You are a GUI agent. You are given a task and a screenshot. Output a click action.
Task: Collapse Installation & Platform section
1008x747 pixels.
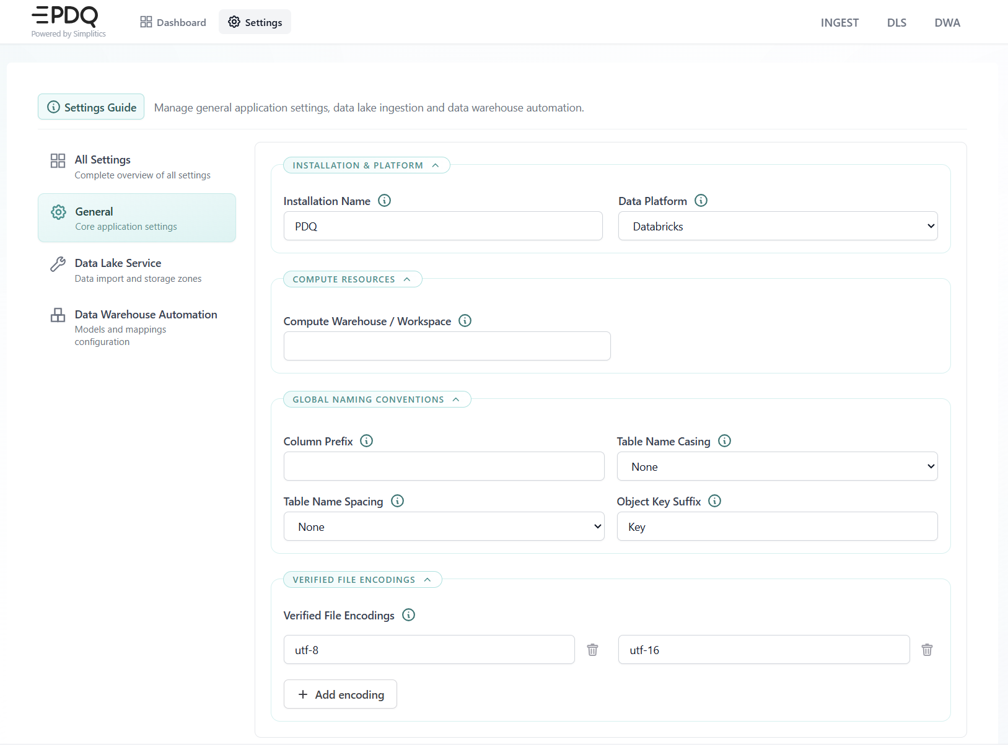[366, 165]
